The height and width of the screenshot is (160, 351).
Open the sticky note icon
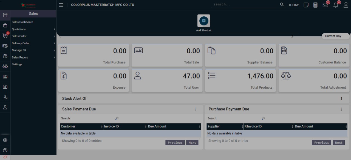306,5
